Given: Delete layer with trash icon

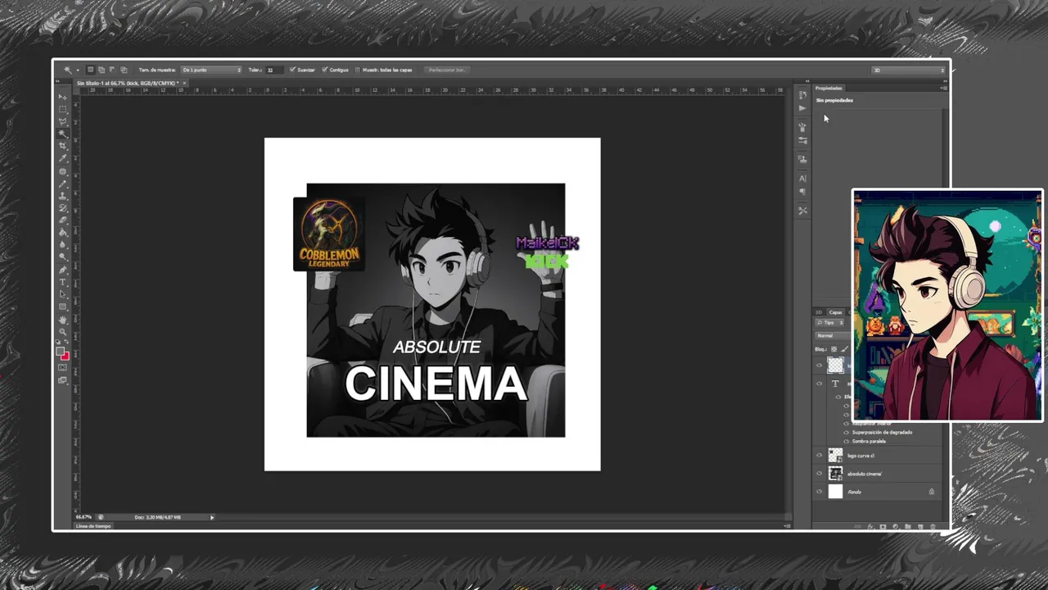Looking at the screenshot, I should click(933, 526).
